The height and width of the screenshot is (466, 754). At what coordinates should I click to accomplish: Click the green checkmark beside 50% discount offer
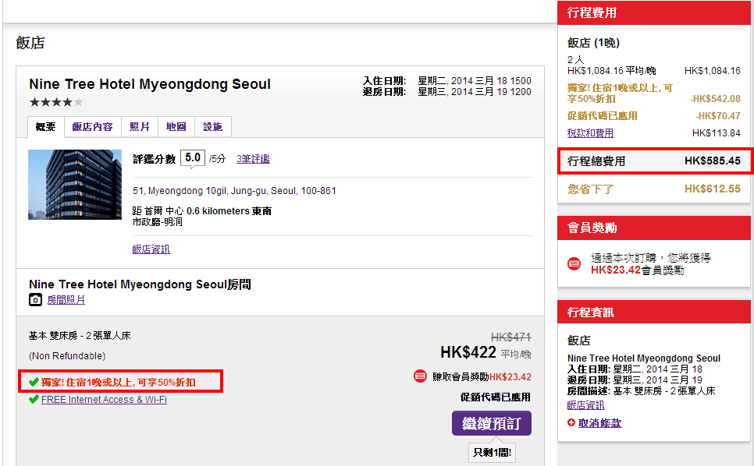(34, 382)
